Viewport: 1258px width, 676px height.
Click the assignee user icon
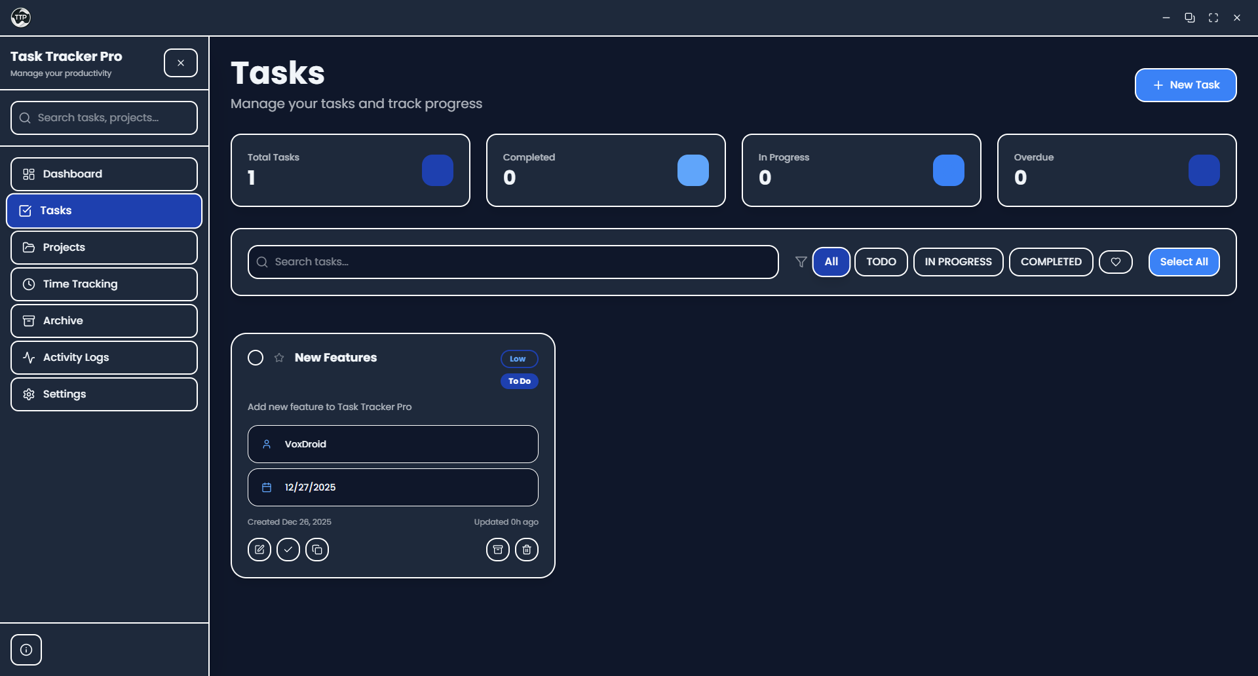267,444
